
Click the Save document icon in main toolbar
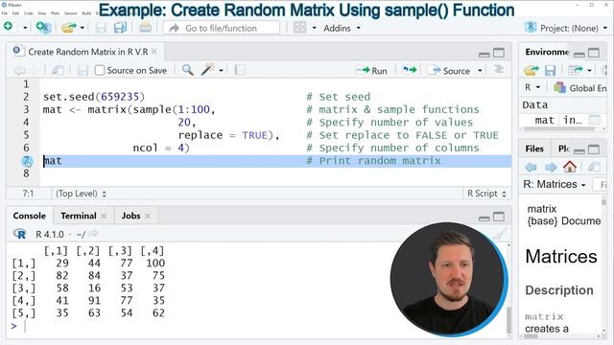[101, 28]
